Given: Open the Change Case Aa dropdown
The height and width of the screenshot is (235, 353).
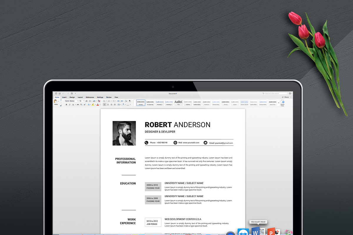Looking at the screenshot, I should point(95,101).
